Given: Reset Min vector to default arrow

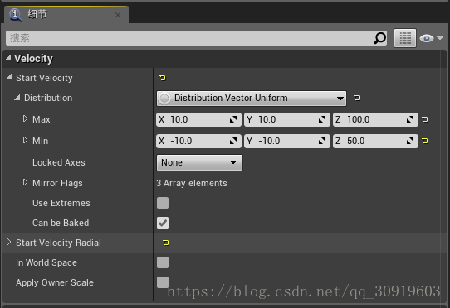Looking at the screenshot, I should [425, 141].
